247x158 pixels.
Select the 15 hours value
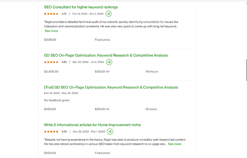point(151,109)
